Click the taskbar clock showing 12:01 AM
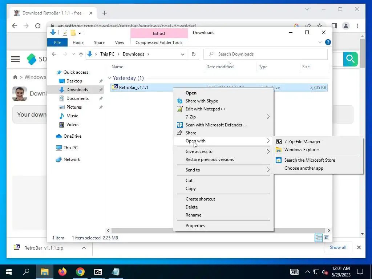 tap(341, 268)
